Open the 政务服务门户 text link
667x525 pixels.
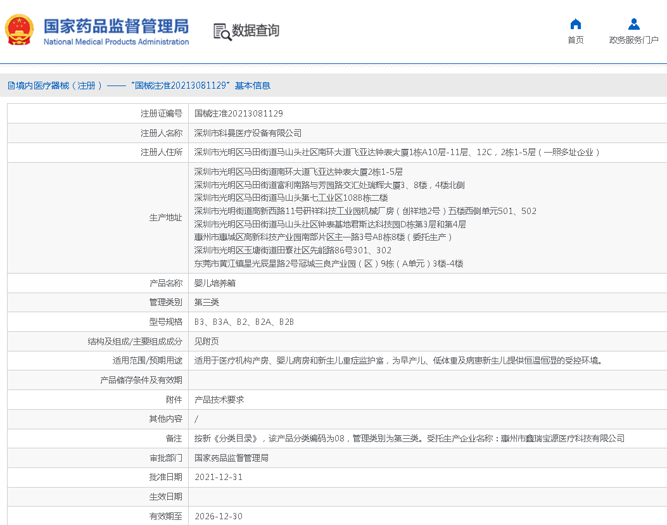tap(633, 40)
